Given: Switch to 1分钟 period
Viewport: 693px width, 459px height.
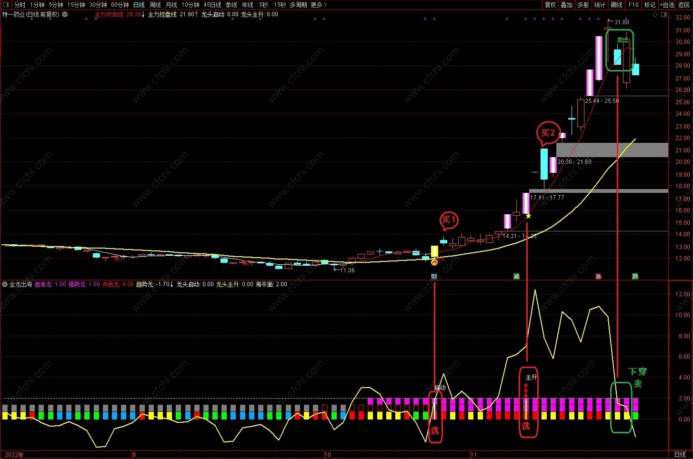Looking at the screenshot, I should pos(37,5).
